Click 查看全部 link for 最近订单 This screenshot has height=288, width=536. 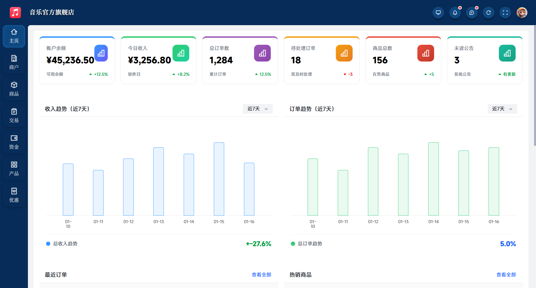click(x=261, y=275)
